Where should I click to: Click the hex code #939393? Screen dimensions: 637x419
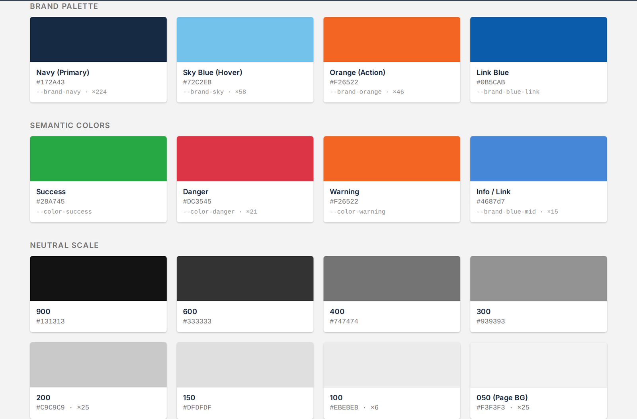coord(491,322)
